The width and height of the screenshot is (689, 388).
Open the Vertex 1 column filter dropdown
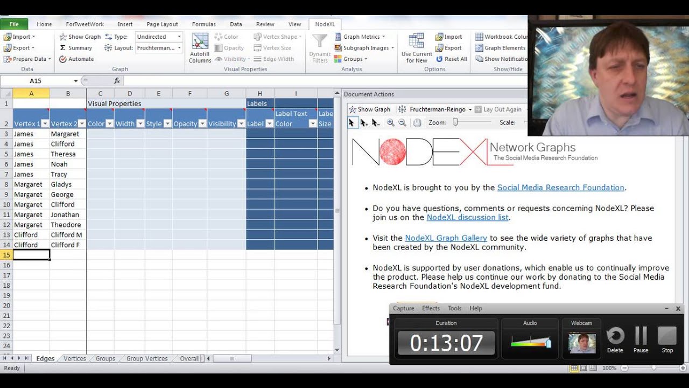(x=45, y=124)
